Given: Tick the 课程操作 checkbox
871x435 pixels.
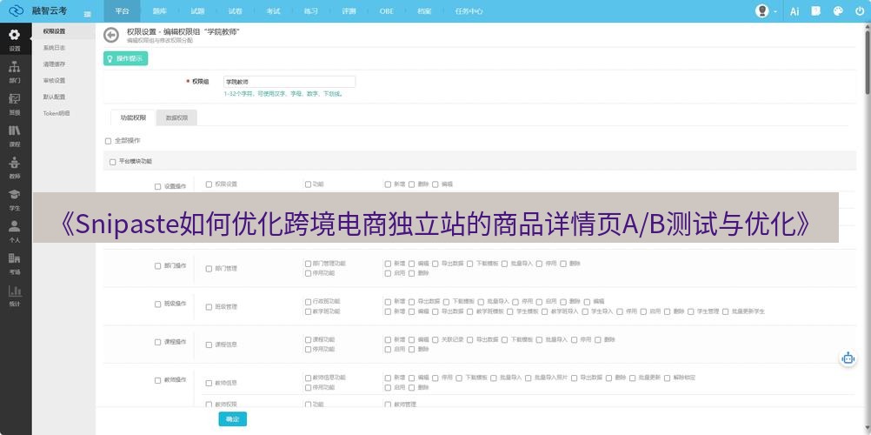Looking at the screenshot, I should pyautogui.click(x=157, y=342).
